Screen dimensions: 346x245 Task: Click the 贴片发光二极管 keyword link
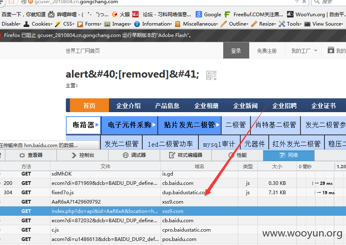click(189, 125)
